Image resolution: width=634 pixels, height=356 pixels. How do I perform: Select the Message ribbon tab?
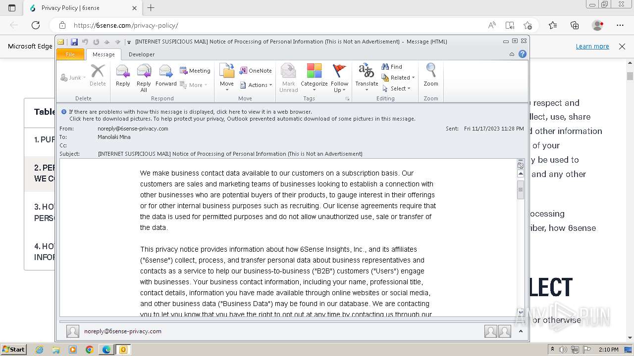pyautogui.click(x=104, y=54)
